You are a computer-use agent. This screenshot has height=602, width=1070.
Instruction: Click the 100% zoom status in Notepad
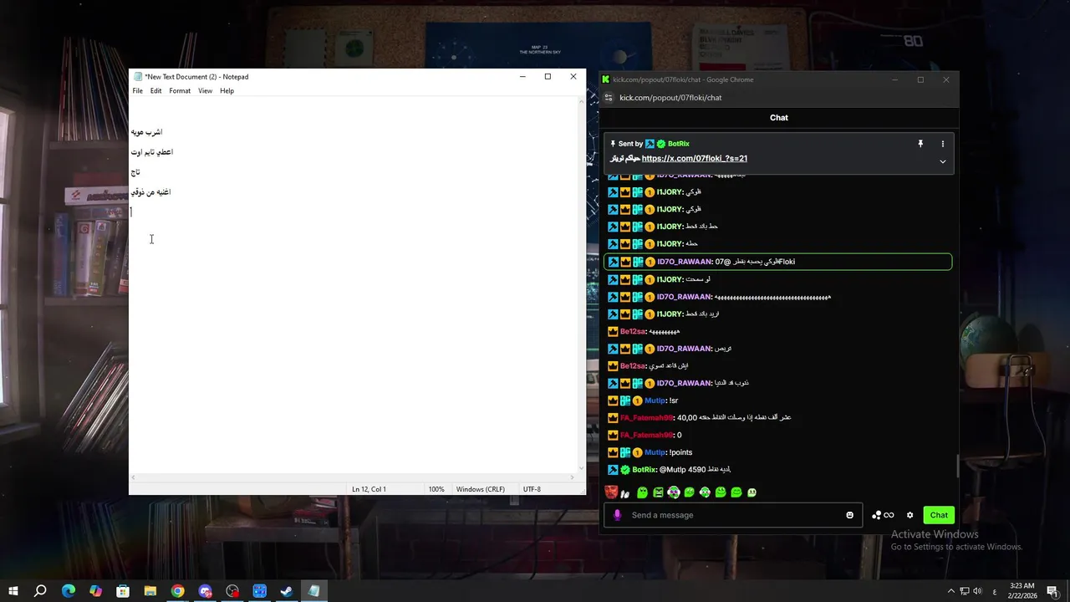click(436, 489)
